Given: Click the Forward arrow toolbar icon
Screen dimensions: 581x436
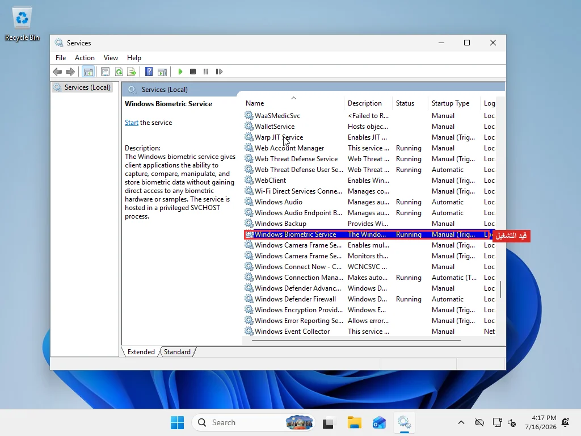Looking at the screenshot, I should [x=70, y=72].
